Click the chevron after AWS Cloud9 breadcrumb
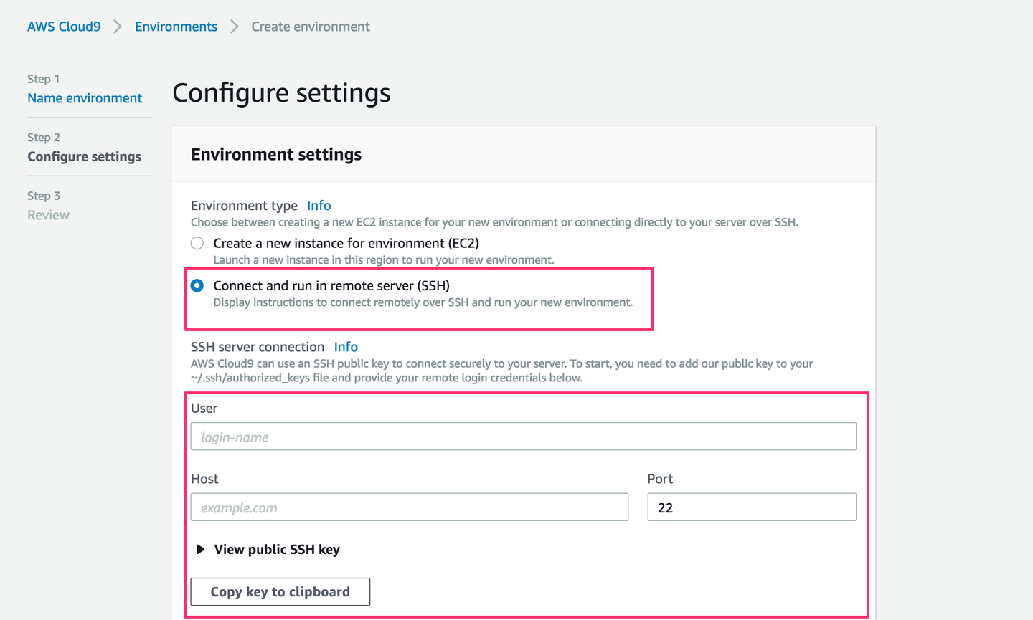1033x620 pixels. [x=118, y=27]
